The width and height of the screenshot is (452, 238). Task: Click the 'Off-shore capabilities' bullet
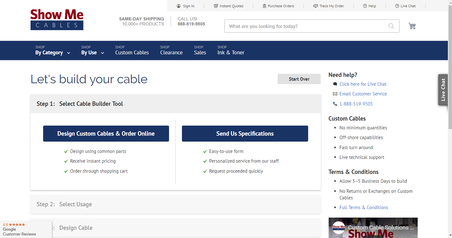[361, 138]
